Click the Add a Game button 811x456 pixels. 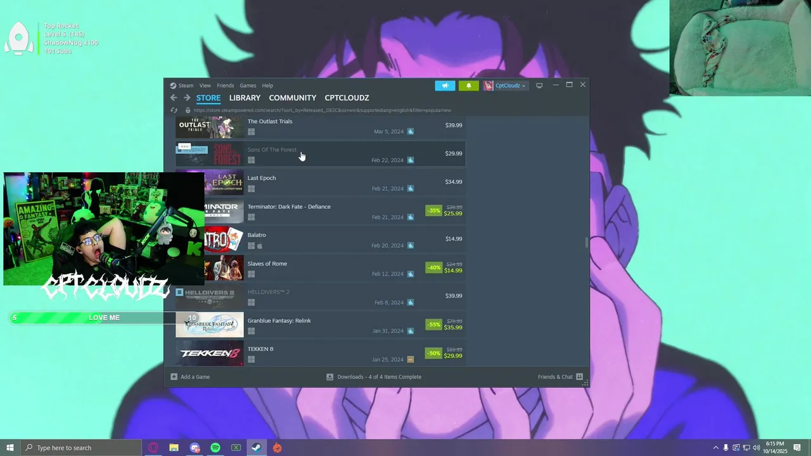coord(190,377)
